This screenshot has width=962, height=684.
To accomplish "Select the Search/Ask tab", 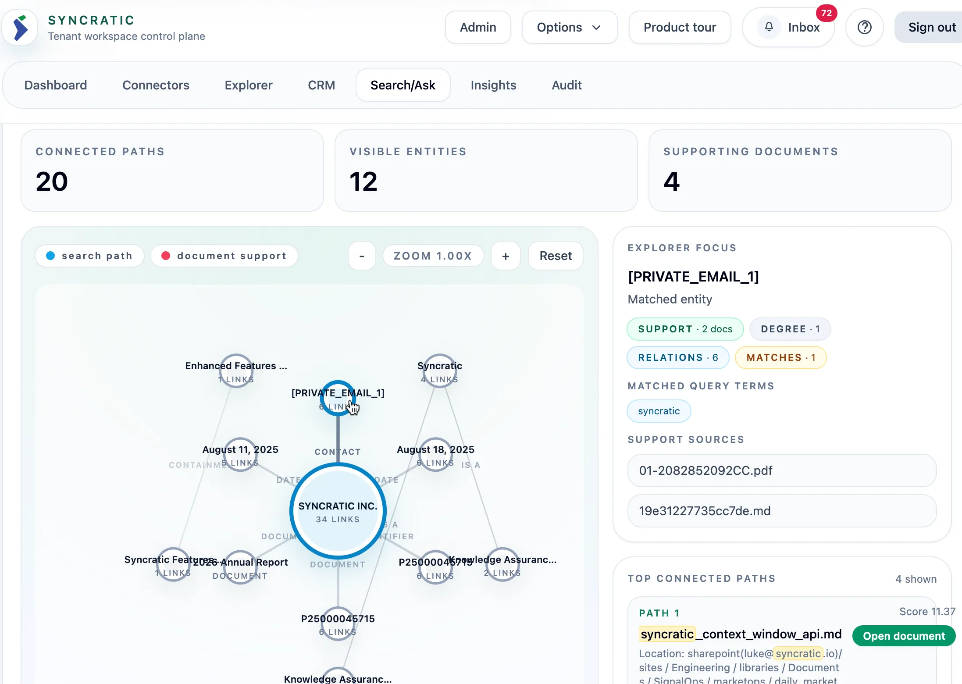I will [403, 85].
